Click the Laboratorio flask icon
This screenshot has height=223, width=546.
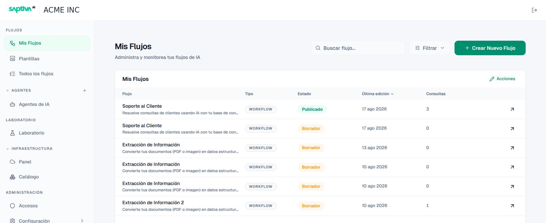click(x=13, y=133)
